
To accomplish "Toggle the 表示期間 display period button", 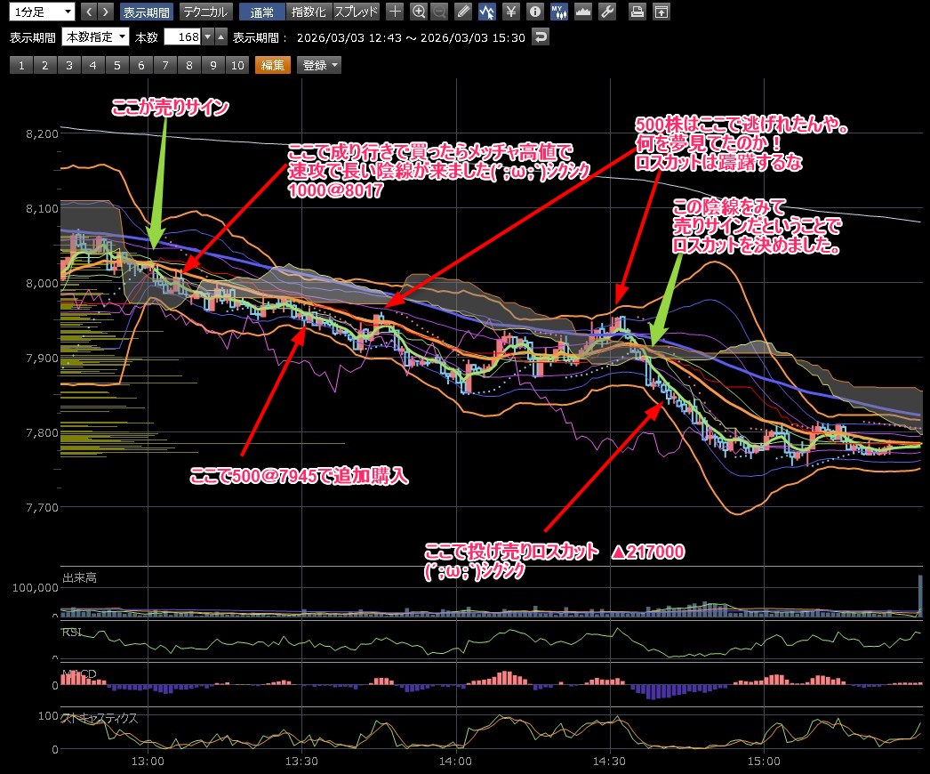I will pos(146,12).
